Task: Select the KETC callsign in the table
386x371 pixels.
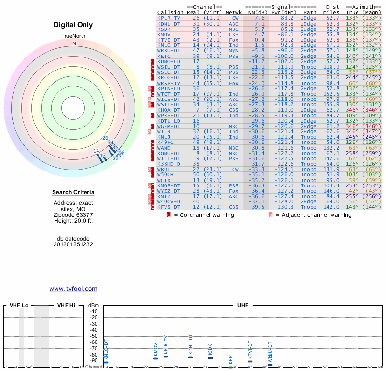Action: click(x=164, y=57)
